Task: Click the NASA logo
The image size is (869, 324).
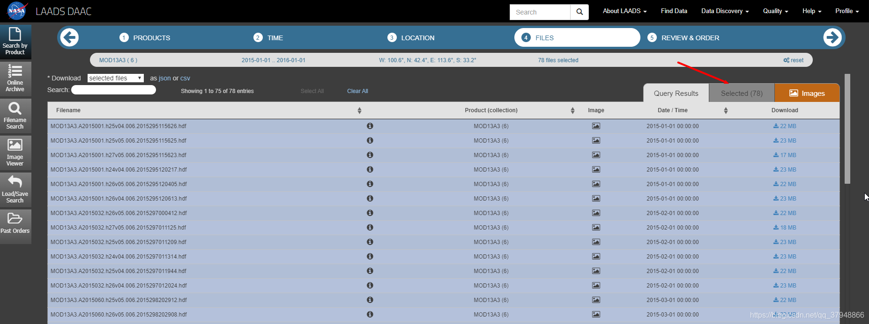Action: tap(17, 11)
